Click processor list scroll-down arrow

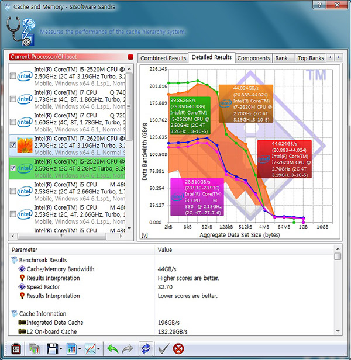[129, 228]
